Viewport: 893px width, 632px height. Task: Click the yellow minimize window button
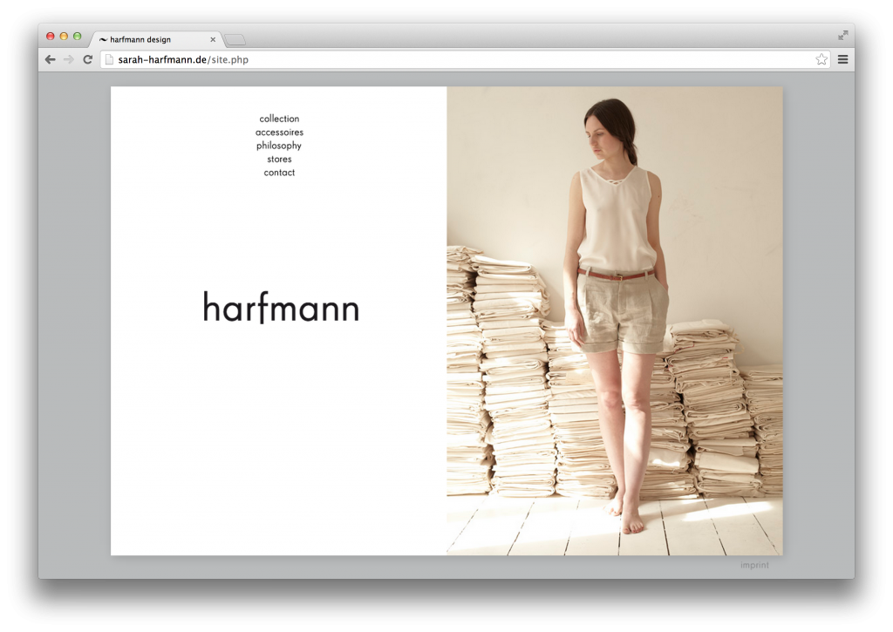64,36
